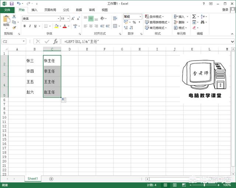Click the Save icon in quick access toolbar
Screen dimensions: 236x188
[x=11, y=3]
